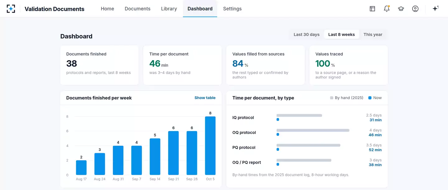Click the OQ / PQ report gray bar
This screenshot has height=190, width=448.
304,160
